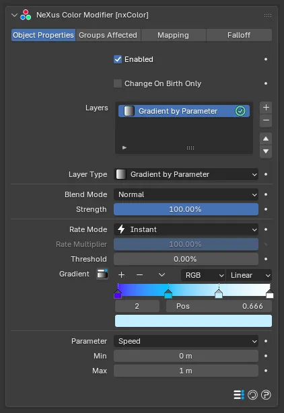
Task: Open the RGB color mode dropdown
Action: click(x=203, y=275)
